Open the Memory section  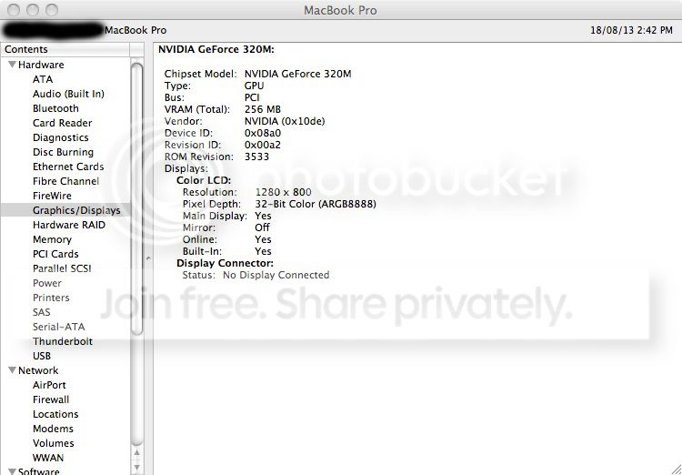pyautogui.click(x=52, y=239)
